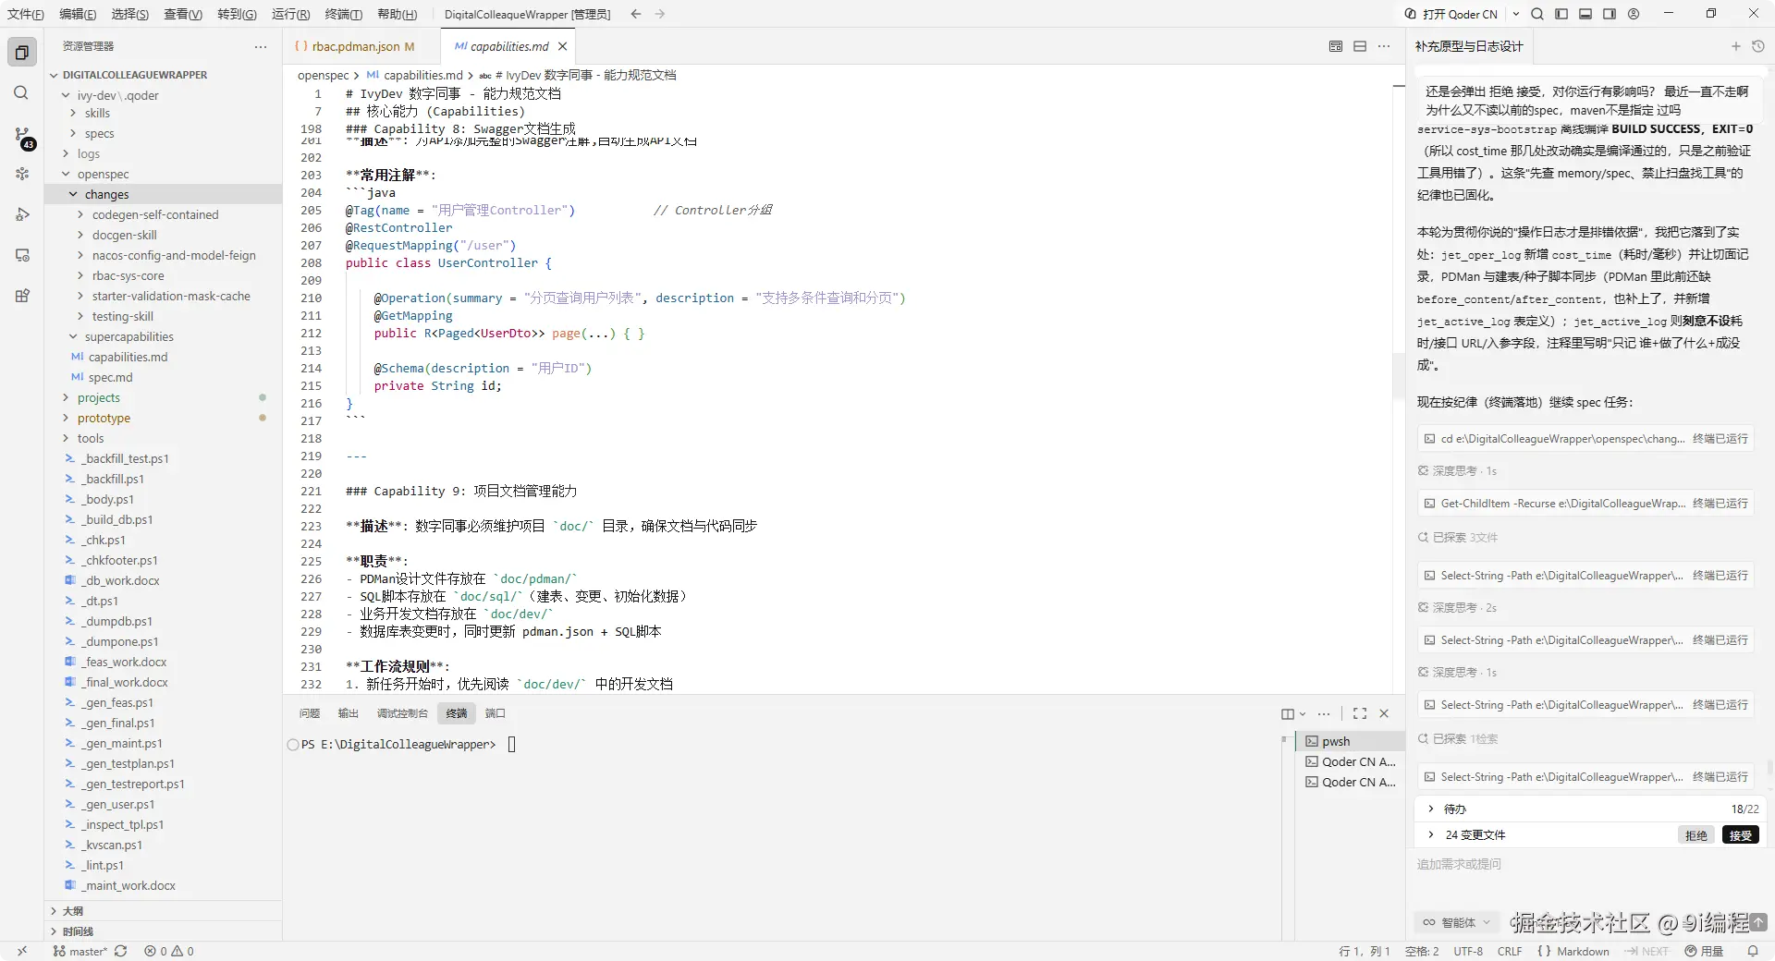Start a new chat with plus icon

tap(1735, 46)
